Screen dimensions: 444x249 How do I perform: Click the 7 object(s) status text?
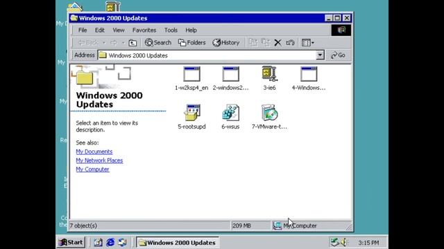click(x=83, y=225)
